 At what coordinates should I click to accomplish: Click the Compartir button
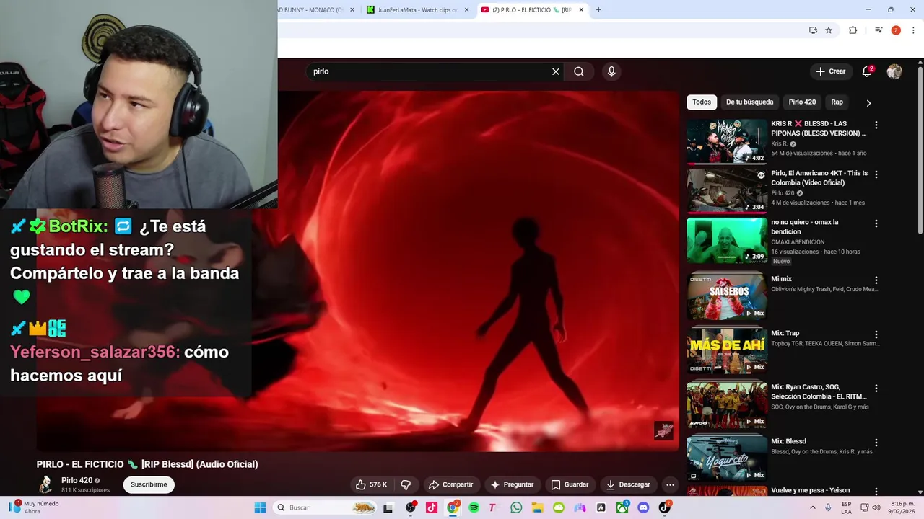pyautogui.click(x=450, y=484)
